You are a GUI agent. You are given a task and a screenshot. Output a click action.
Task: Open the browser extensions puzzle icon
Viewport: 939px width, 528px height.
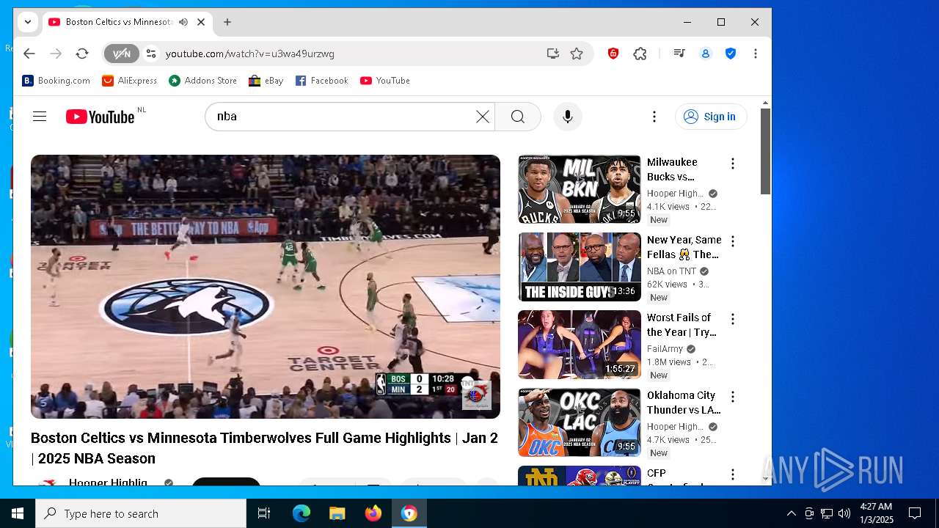coord(640,54)
